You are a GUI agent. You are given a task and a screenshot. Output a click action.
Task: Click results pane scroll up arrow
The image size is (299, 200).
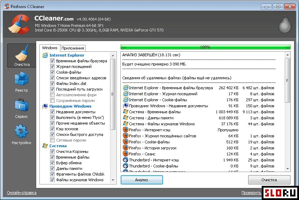tap(288, 55)
